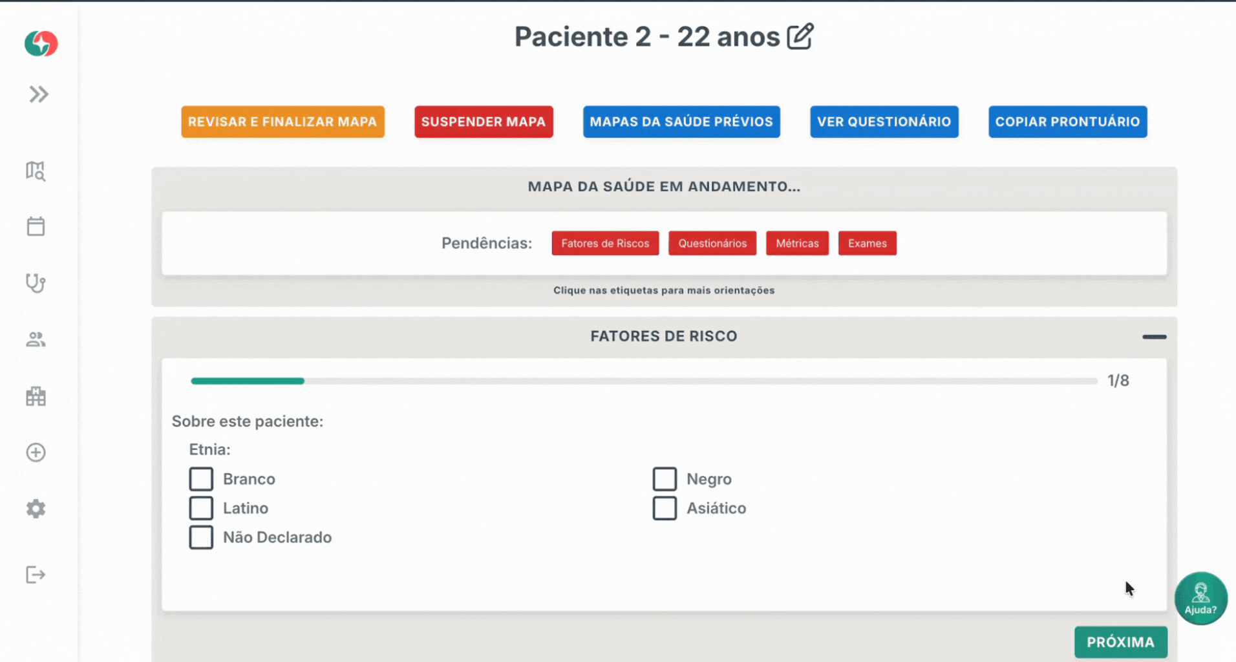Tick the Negro ethnicity checkbox
Viewport: 1236px width, 662px height.
665,479
